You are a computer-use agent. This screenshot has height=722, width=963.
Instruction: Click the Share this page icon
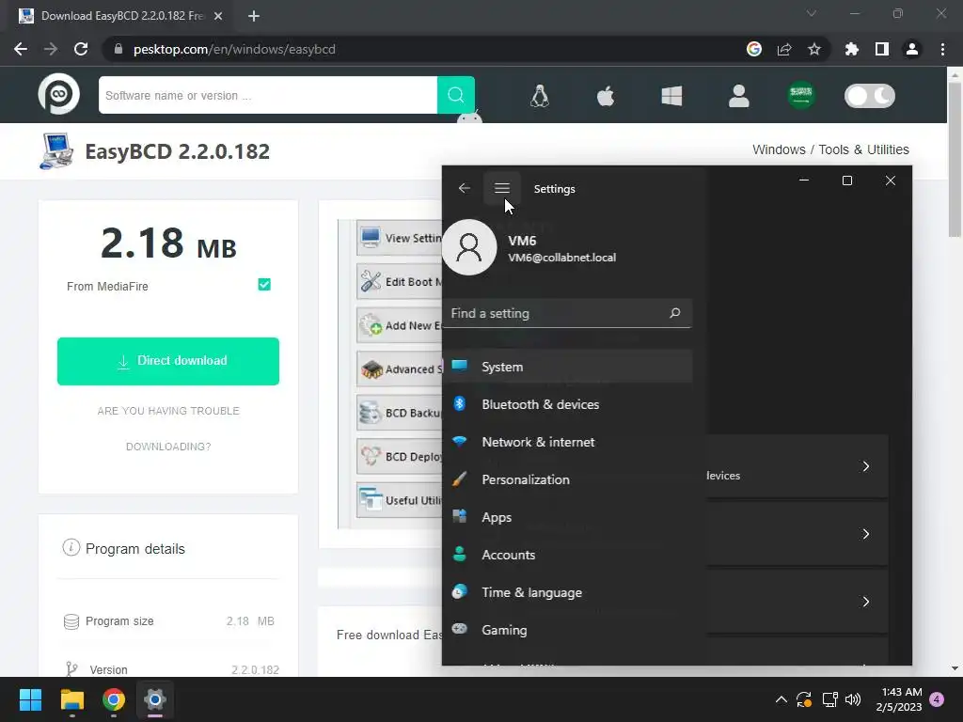(784, 49)
